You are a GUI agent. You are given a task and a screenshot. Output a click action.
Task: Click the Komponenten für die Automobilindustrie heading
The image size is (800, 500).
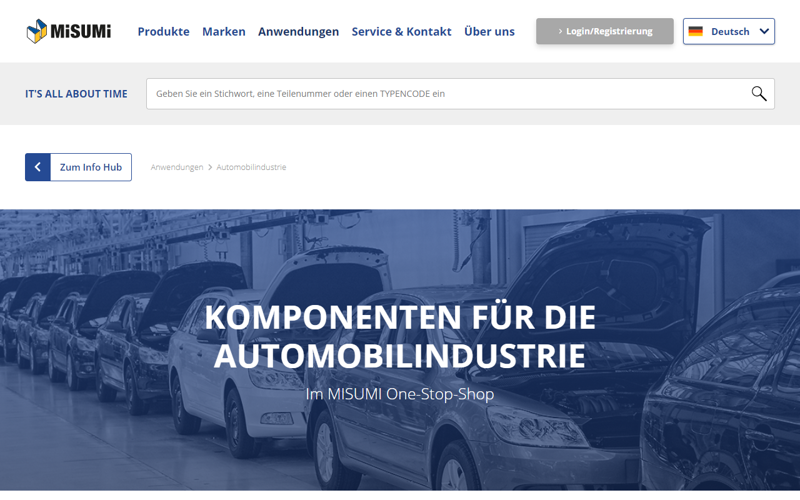coord(400,336)
